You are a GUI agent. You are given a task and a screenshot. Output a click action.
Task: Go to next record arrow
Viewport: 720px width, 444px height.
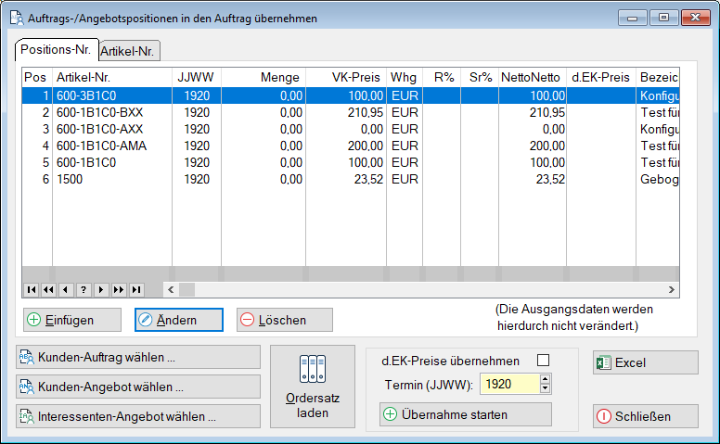[x=101, y=290]
